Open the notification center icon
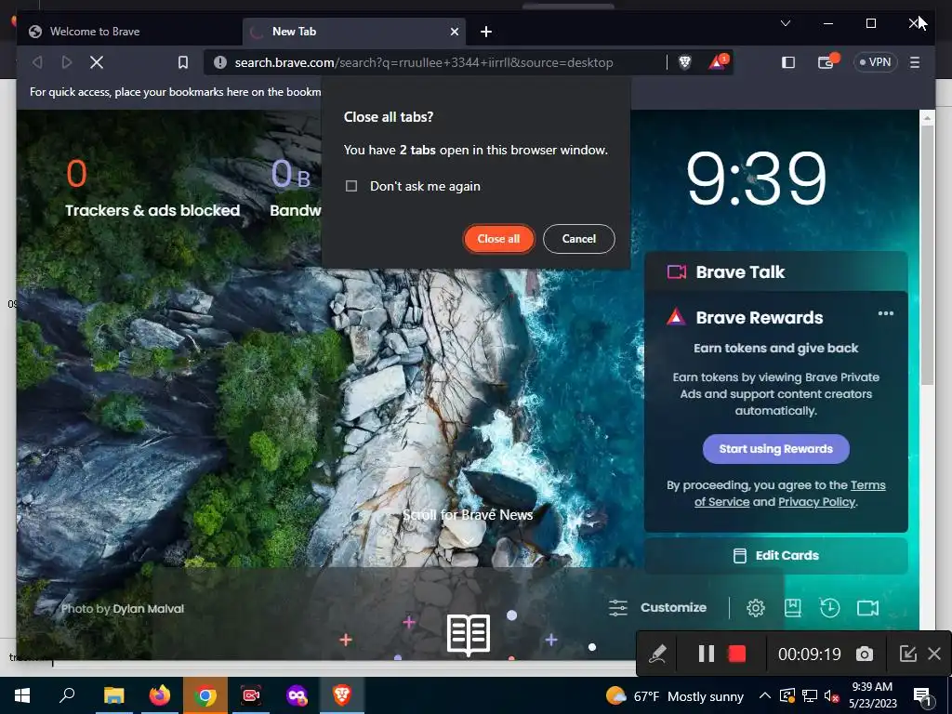Screen dimensions: 952x714 click(x=922, y=695)
